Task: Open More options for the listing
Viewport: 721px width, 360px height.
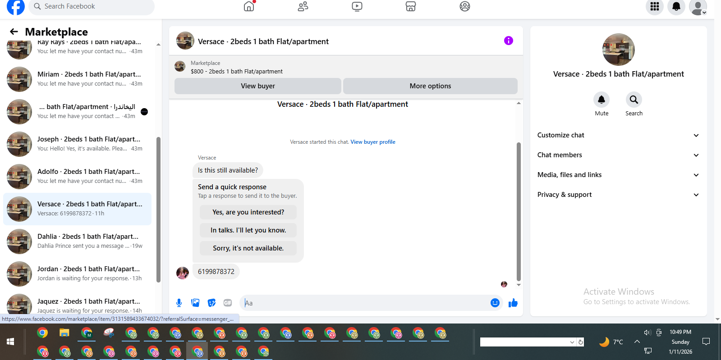Action: [430, 86]
